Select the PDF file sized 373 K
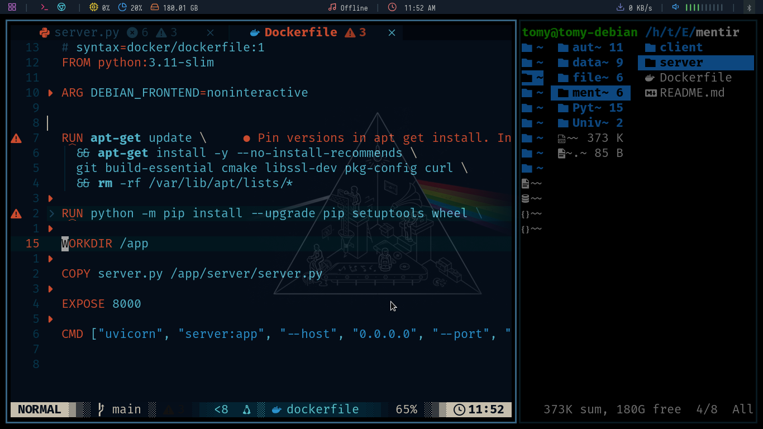This screenshot has height=429, width=763. [590, 138]
